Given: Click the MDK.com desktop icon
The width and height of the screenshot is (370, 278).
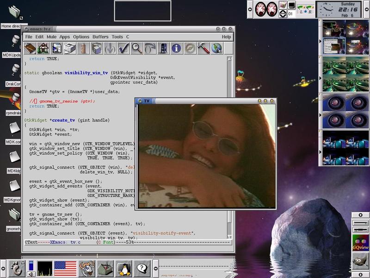Looking at the screenshot, I should pos(15,128).
